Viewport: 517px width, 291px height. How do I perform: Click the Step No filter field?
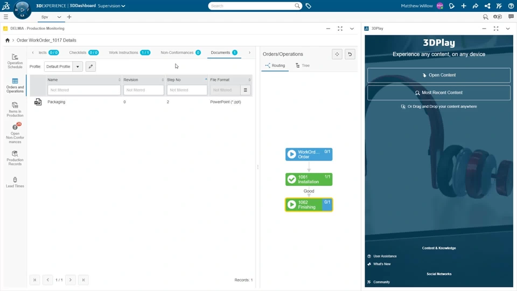pyautogui.click(x=187, y=90)
